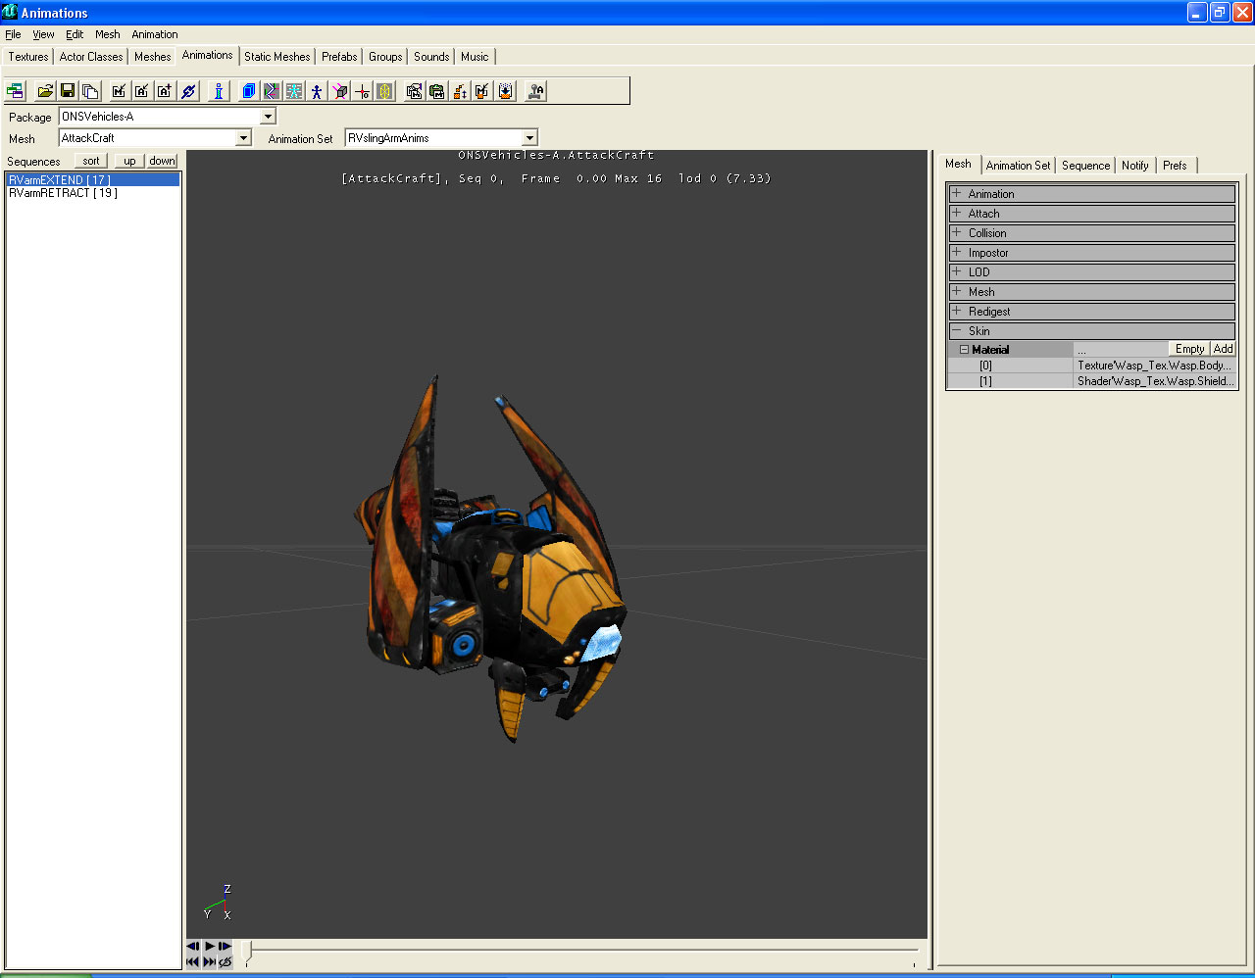Viewport: 1255px width, 978px height.
Task: Click the green-topped mesh import icon
Action: coord(436,91)
